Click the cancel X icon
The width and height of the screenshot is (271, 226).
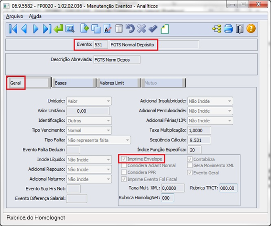tap(141, 29)
